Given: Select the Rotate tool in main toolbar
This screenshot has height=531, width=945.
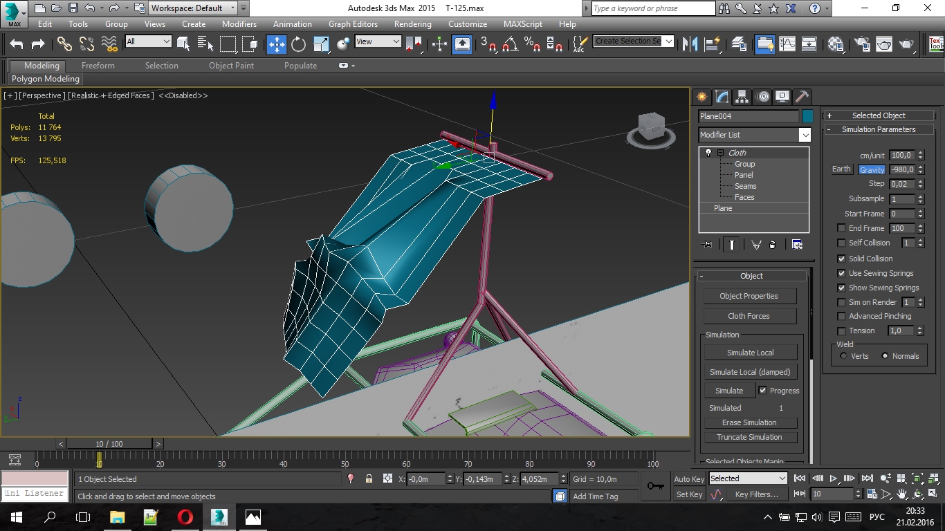Looking at the screenshot, I should 298,44.
